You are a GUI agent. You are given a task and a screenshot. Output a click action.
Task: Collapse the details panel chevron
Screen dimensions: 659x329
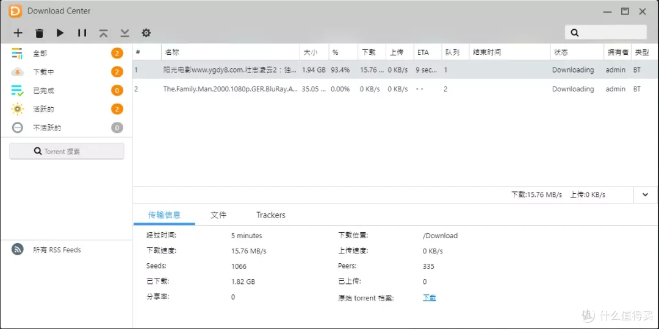click(646, 194)
